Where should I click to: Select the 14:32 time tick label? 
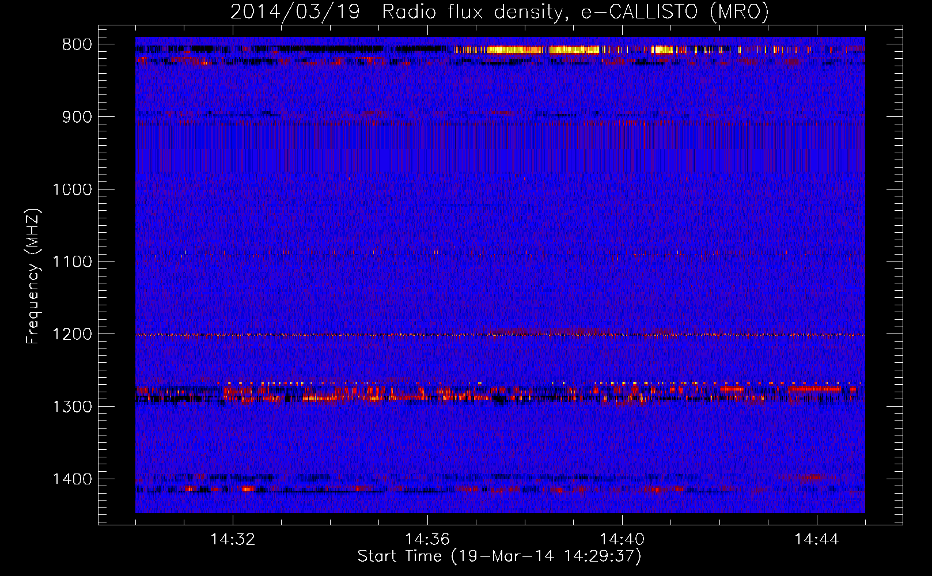(233, 540)
